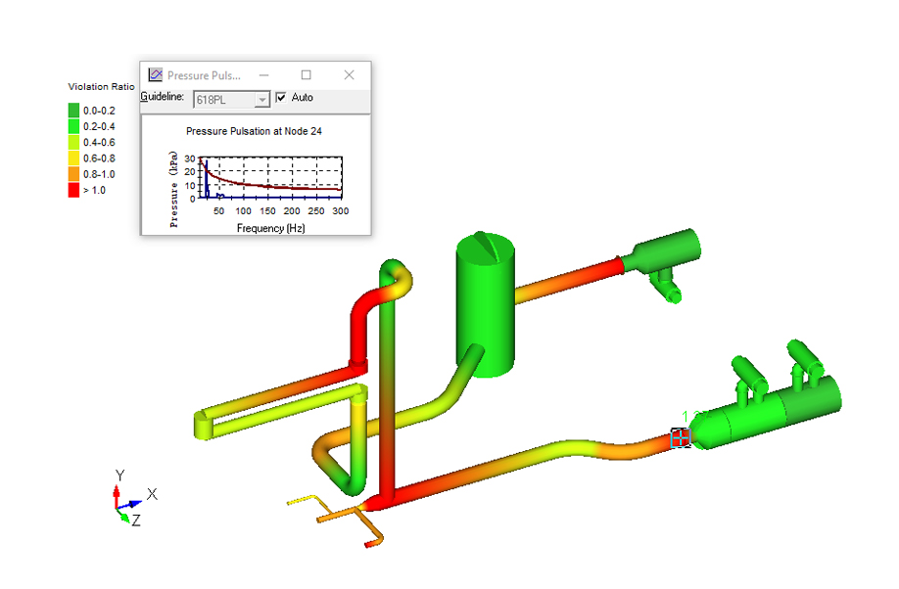Close the Pressure Pulsation window
This screenshot has height=589, width=899.
point(350,75)
